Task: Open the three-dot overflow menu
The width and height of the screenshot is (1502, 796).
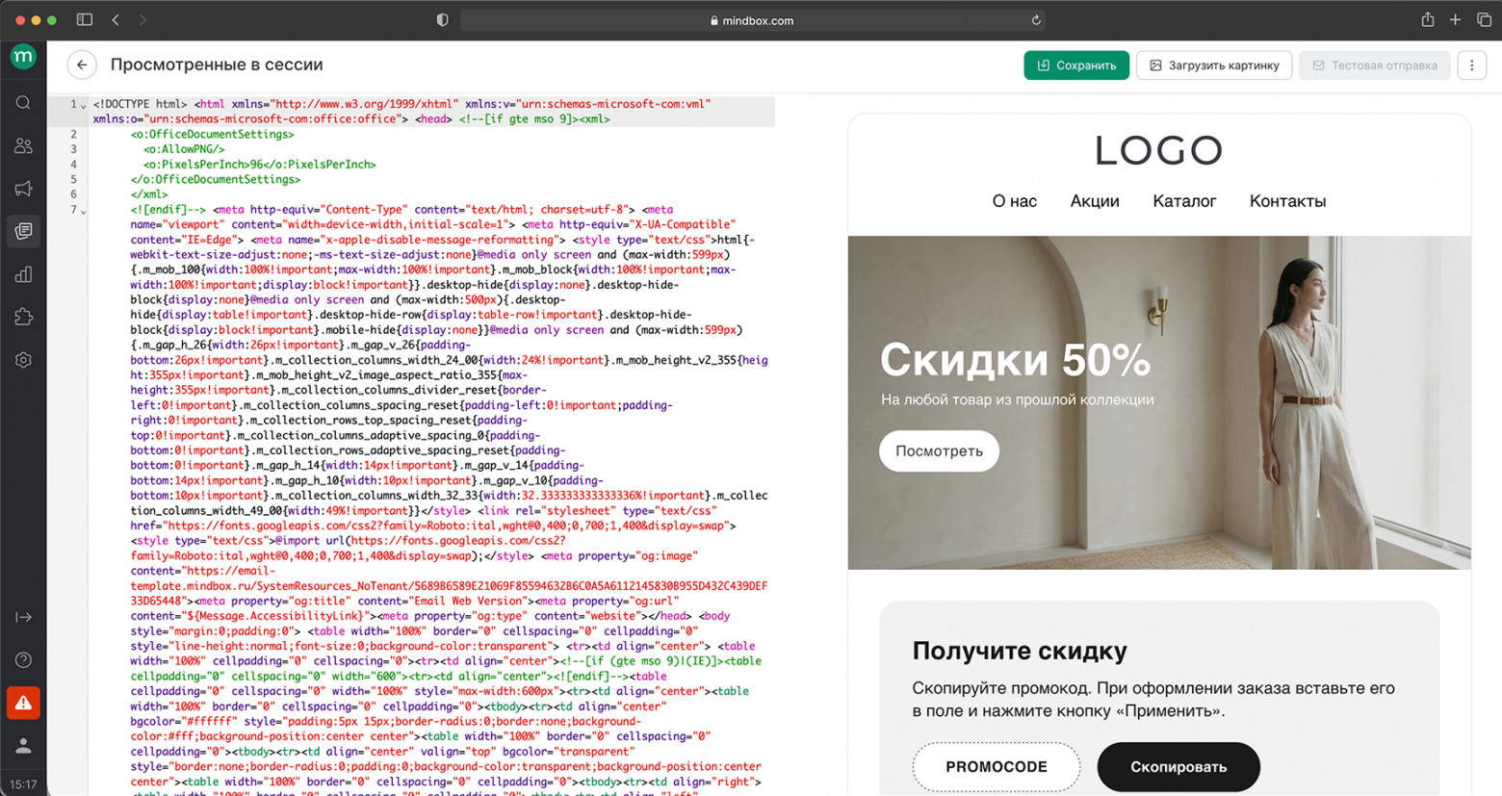Action: (1471, 64)
